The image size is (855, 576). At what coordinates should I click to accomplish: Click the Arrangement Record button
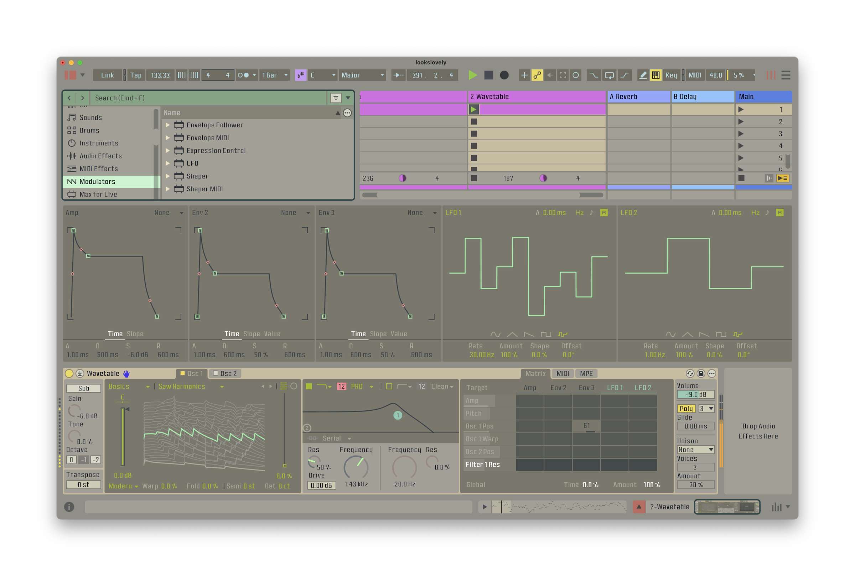504,75
